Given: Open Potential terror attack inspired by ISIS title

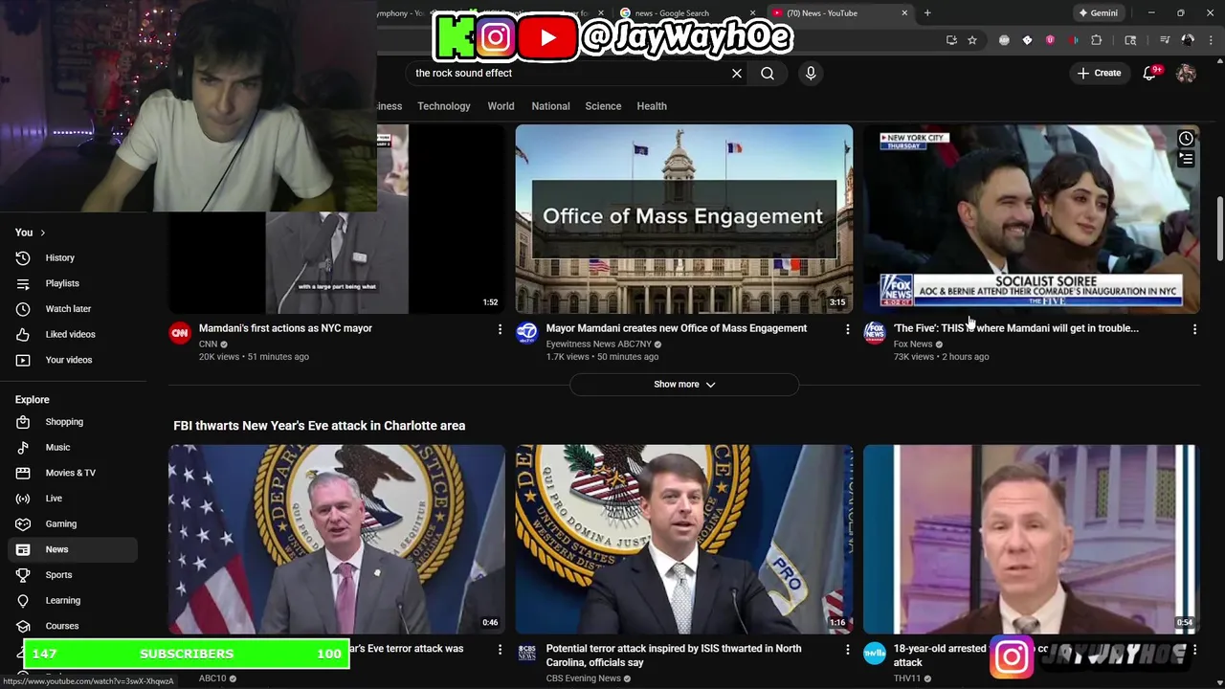Looking at the screenshot, I should [x=674, y=656].
